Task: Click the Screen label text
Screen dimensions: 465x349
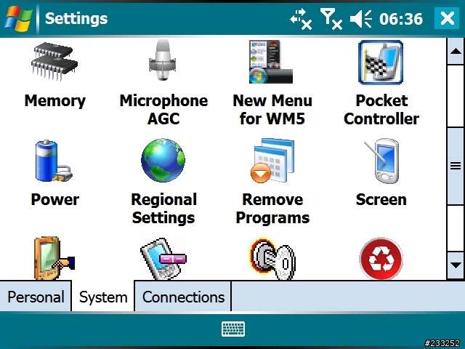Action: [x=381, y=199]
